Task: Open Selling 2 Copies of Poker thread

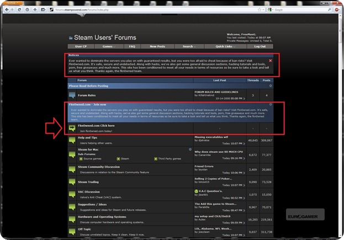Action: [213, 179]
